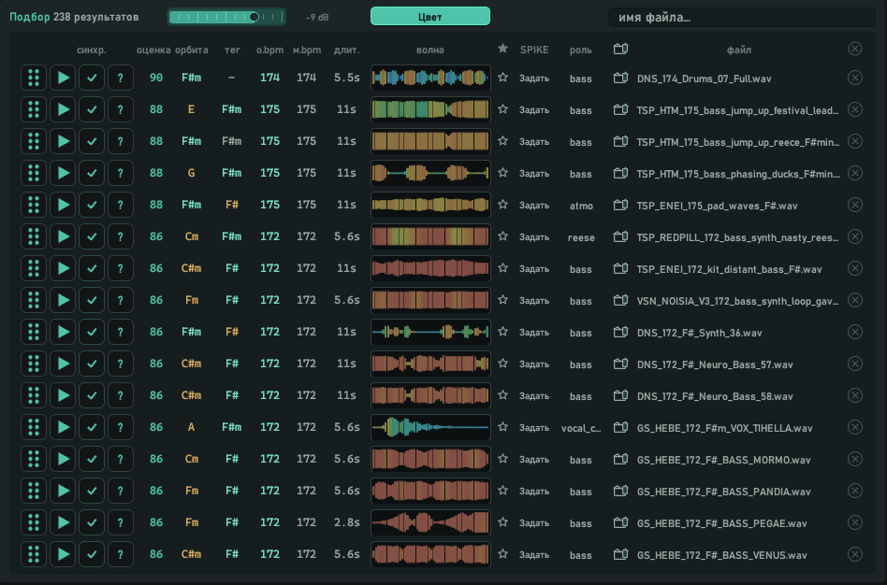887x585 pixels.
Task: Click the Цвет button
Action: point(429,17)
